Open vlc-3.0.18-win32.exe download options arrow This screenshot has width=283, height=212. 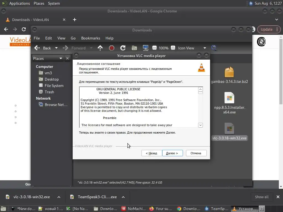tap(59, 197)
